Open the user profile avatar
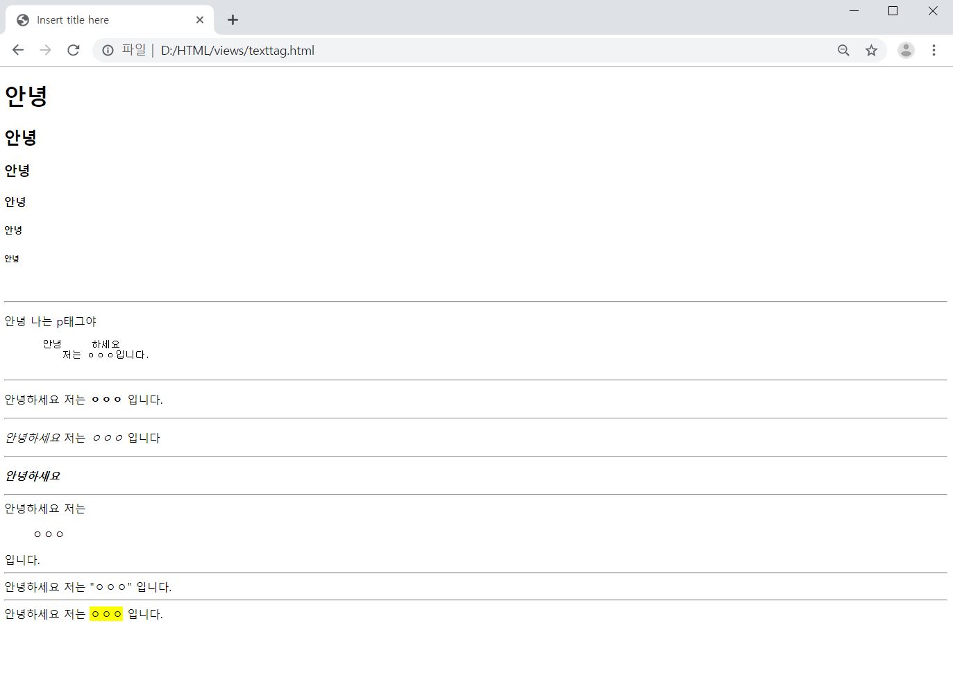953x689 pixels. pyautogui.click(x=906, y=50)
